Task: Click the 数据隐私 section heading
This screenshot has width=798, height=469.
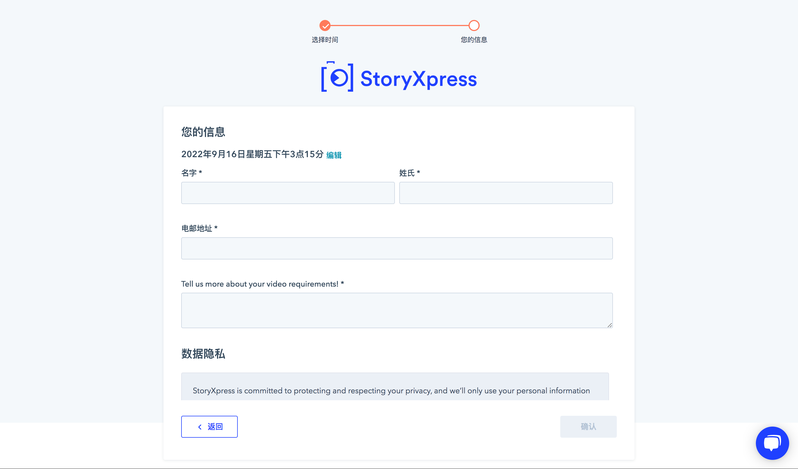Action: tap(203, 354)
